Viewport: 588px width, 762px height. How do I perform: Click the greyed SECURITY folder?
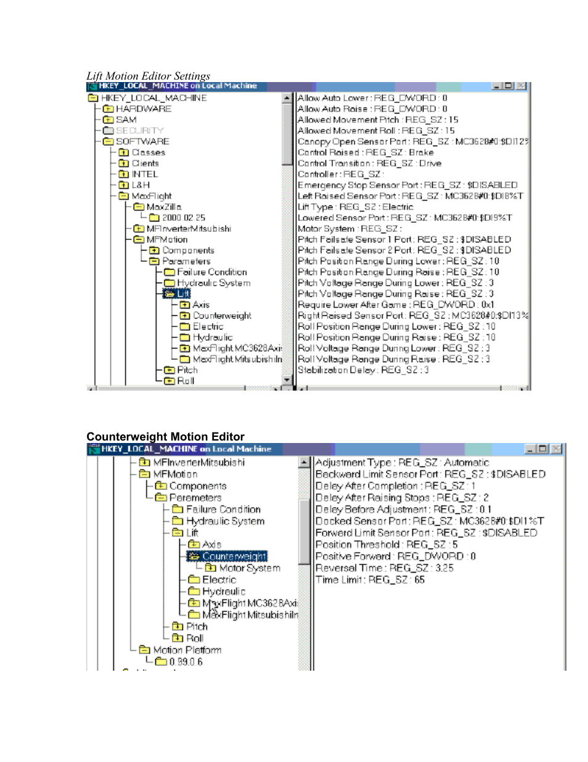pyautogui.click(x=133, y=131)
